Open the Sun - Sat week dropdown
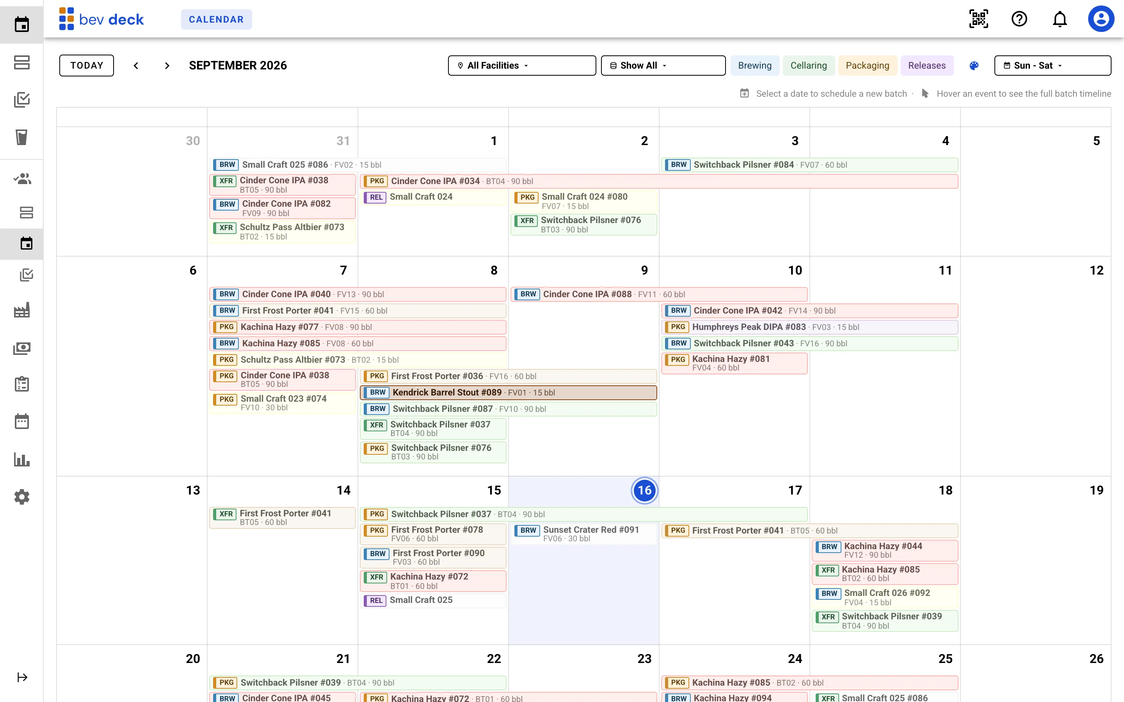1124x702 pixels. coord(1052,66)
